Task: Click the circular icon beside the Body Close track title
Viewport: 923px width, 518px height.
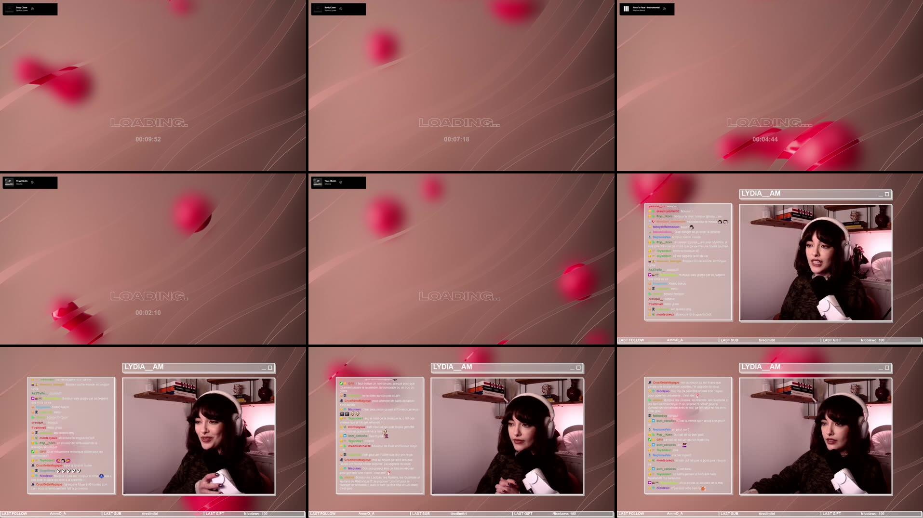Action: (32, 9)
